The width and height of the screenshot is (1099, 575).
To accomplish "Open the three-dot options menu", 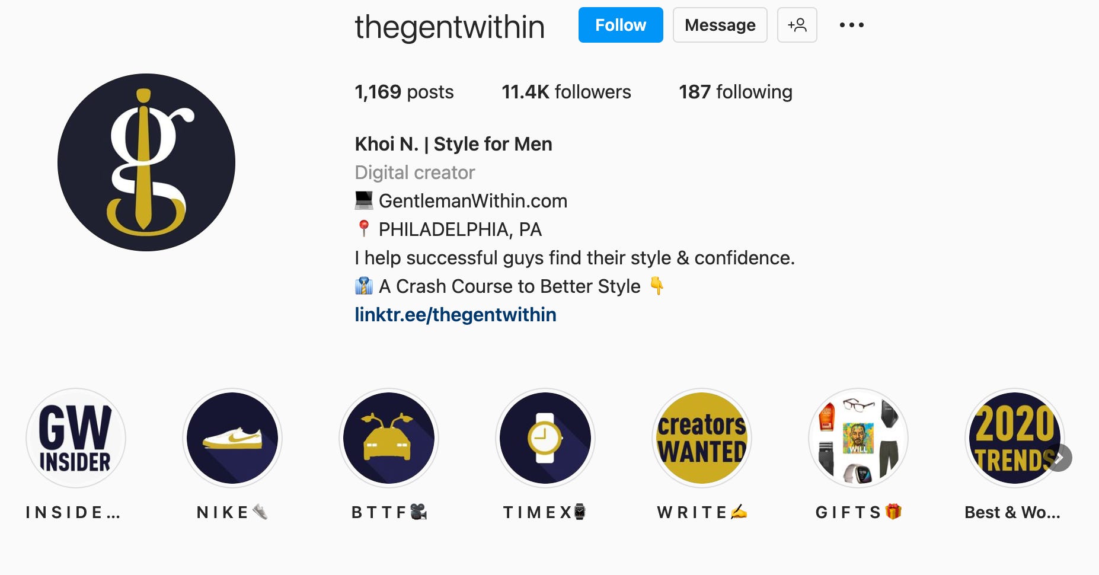I will tap(852, 25).
